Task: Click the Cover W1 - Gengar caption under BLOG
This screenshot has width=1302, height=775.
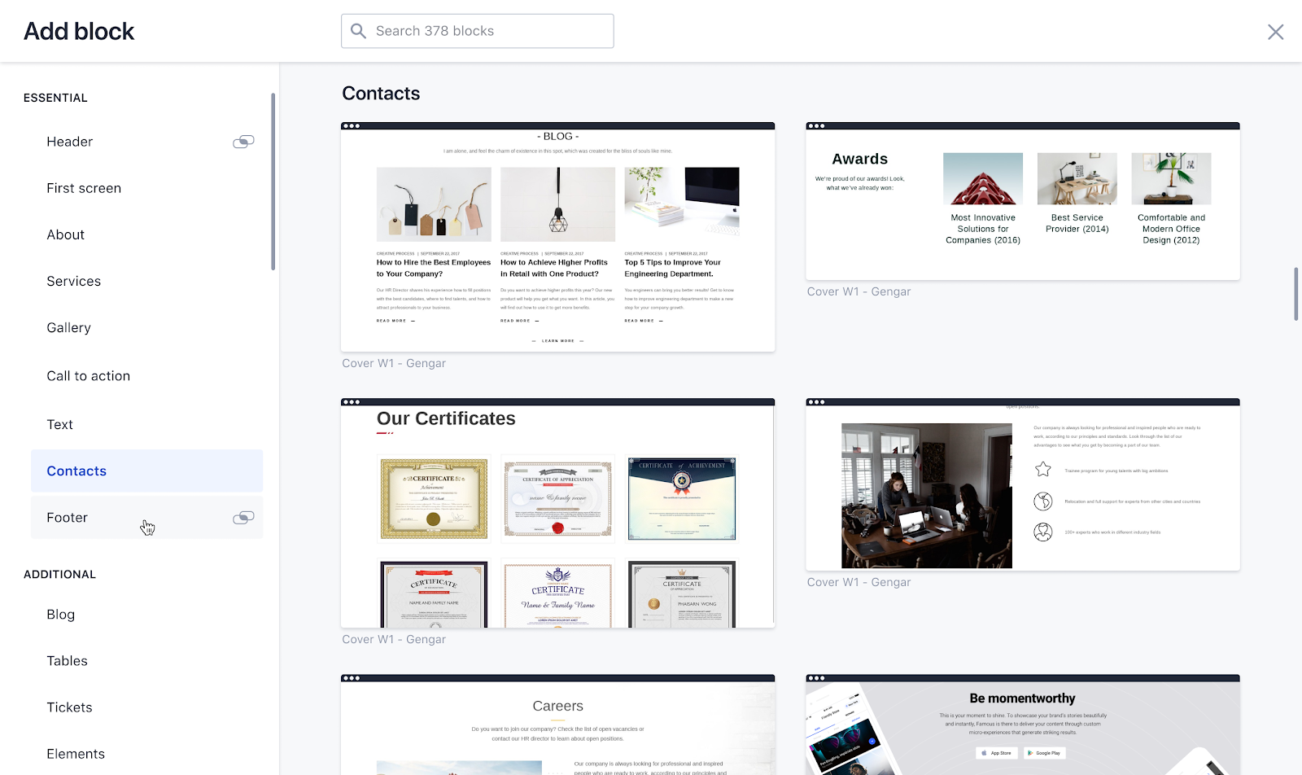Action: 394,363
